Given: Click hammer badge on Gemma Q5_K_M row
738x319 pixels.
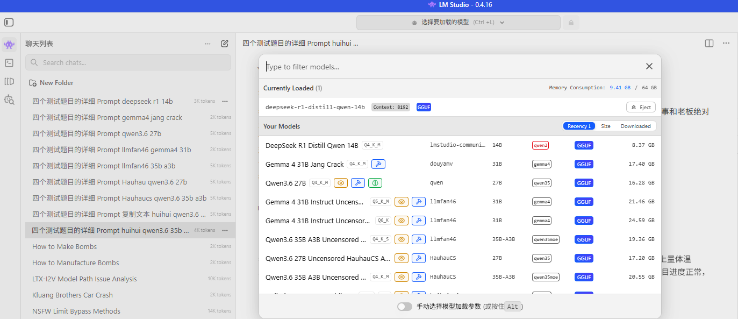Looking at the screenshot, I should coord(419,202).
